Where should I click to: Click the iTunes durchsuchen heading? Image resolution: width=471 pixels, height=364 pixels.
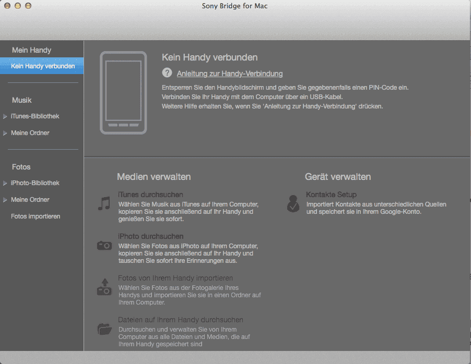150,195
